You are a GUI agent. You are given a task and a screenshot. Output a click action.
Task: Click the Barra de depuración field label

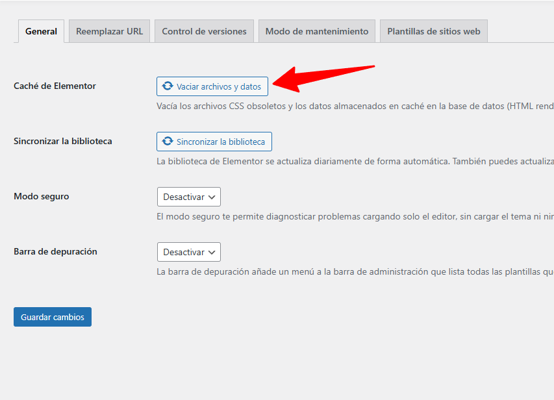[55, 251]
